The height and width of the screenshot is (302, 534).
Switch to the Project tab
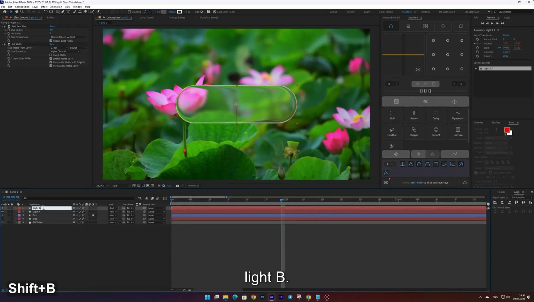tap(51, 17)
